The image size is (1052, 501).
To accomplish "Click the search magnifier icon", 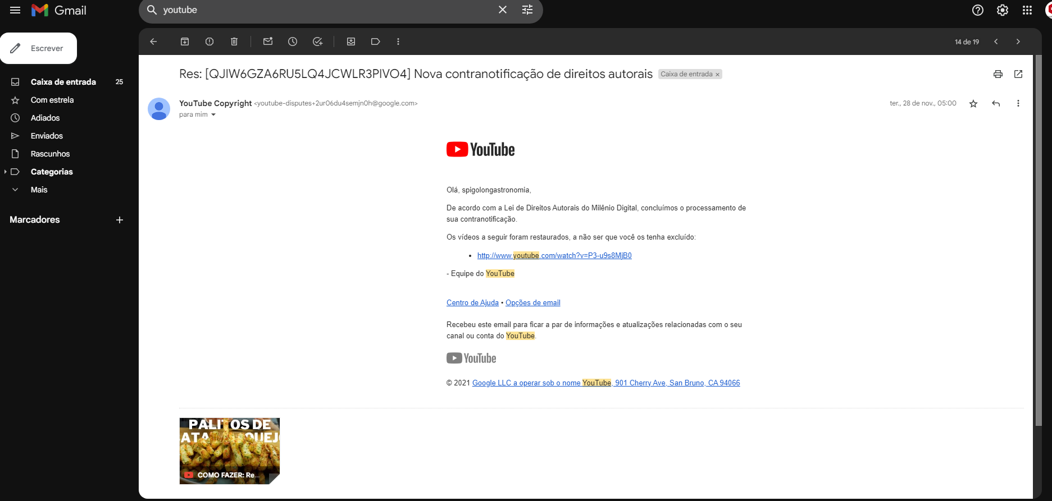I will [x=152, y=10].
